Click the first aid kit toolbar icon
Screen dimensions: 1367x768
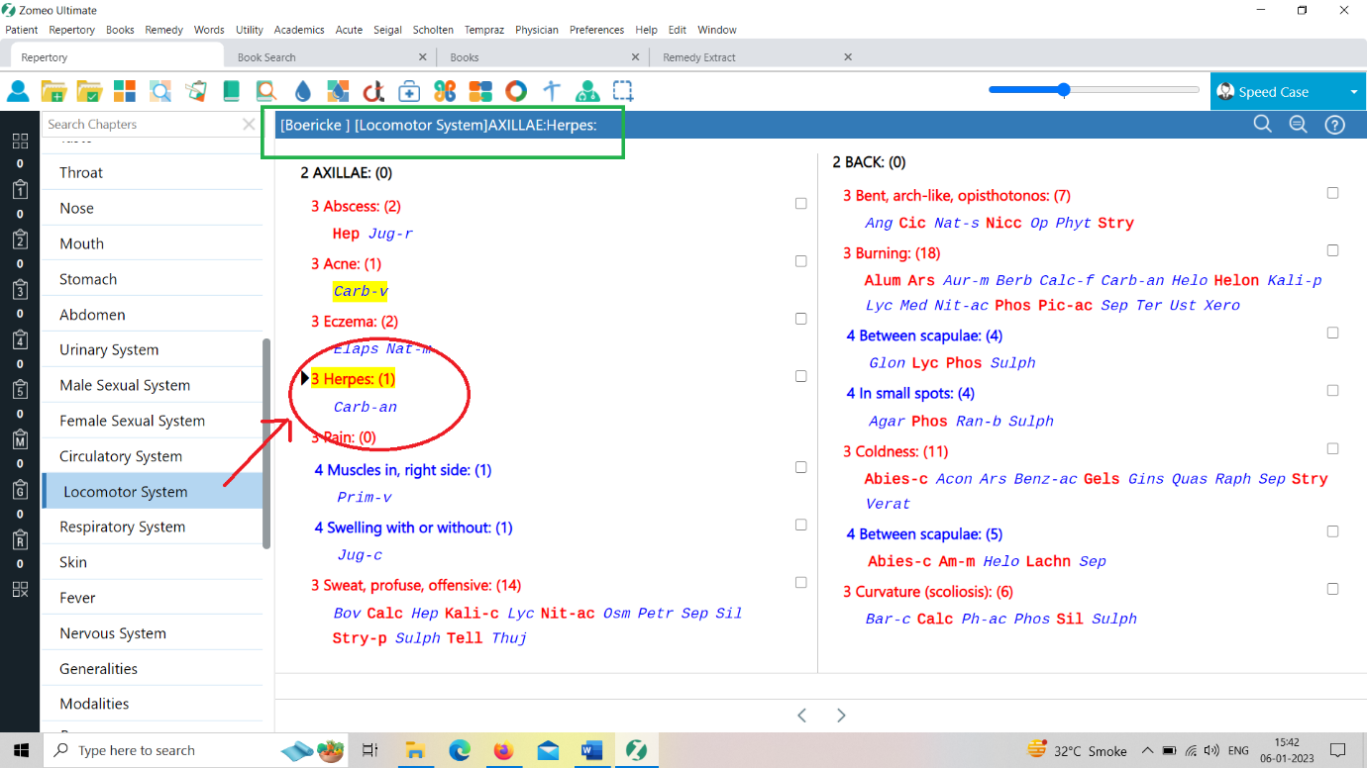409,92
